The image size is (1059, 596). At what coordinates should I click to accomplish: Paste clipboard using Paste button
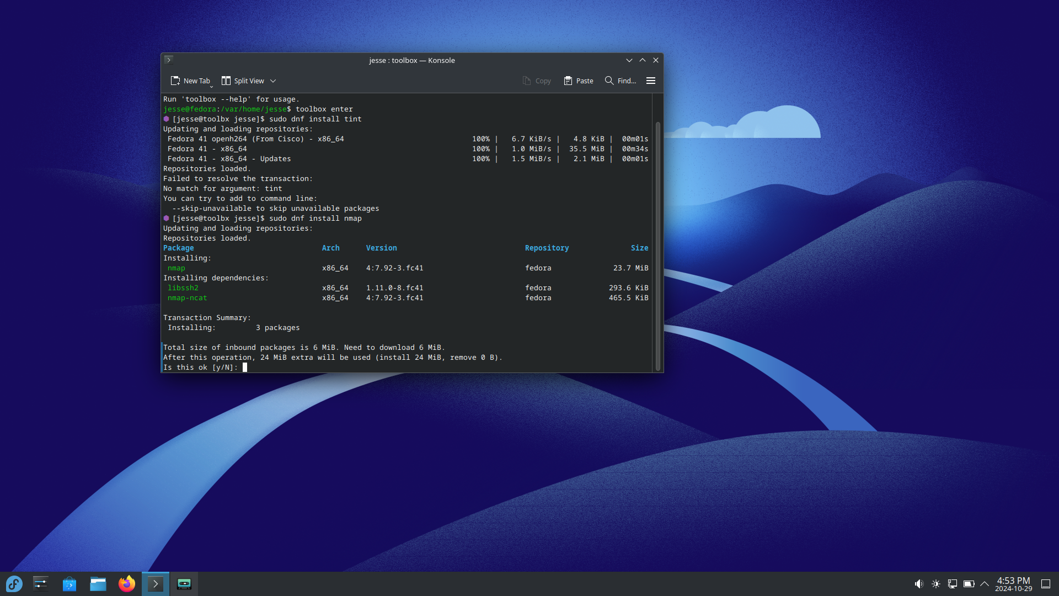579,81
